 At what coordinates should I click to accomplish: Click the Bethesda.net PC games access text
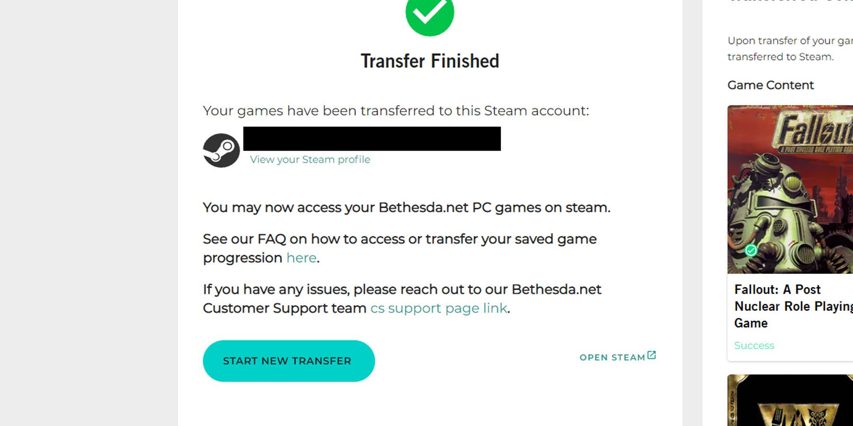(x=406, y=207)
